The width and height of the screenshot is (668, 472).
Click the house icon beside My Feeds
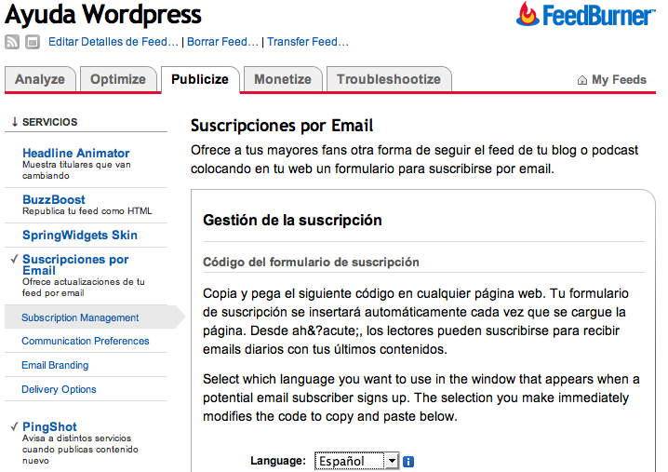click(582, 80)
